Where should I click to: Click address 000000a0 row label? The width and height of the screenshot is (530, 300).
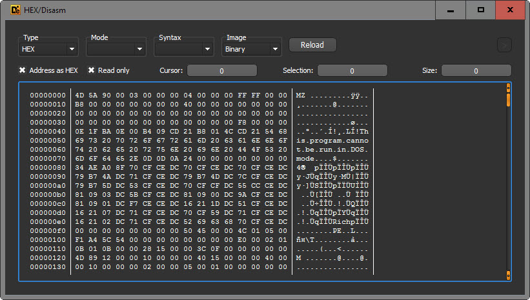(48, 186)
